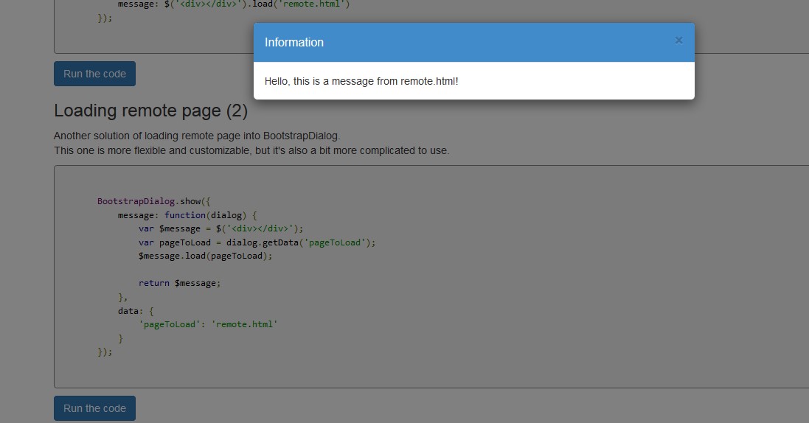Click the '$message.load(pageToLoad);' code line
The height and width of the screenshot is (423, 809).
pos(205,256)
